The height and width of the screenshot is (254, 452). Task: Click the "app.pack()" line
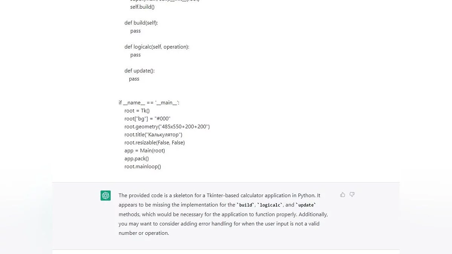coord(136,158)
